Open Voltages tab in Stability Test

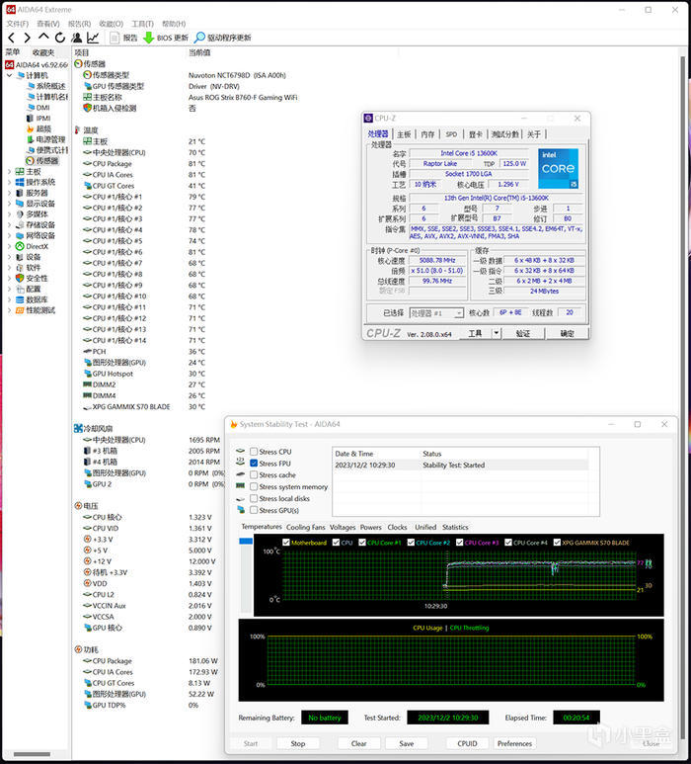click(343, 527)
